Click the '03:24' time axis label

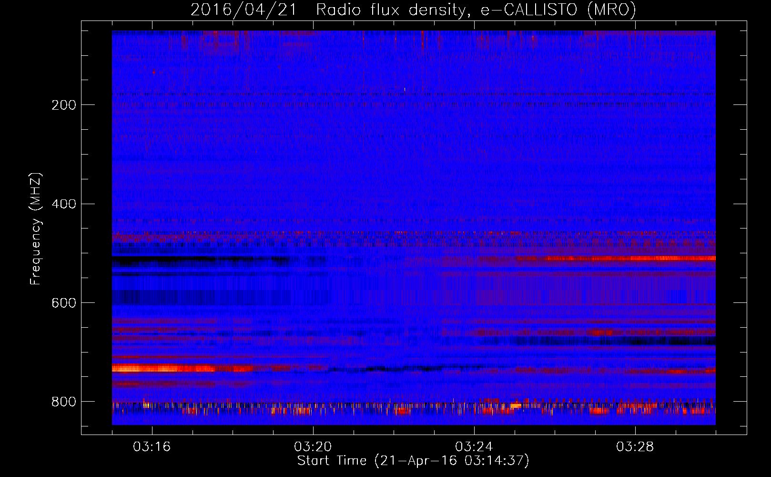(x=474, y=447)
